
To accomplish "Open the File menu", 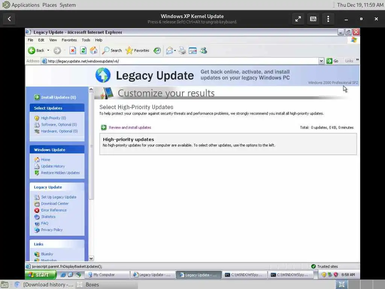I will click(30, 40).
